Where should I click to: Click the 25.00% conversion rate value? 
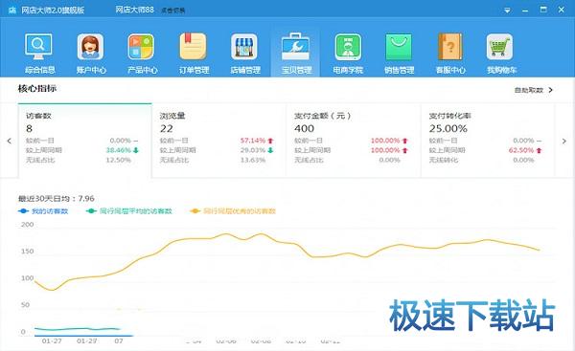point(448,128)
